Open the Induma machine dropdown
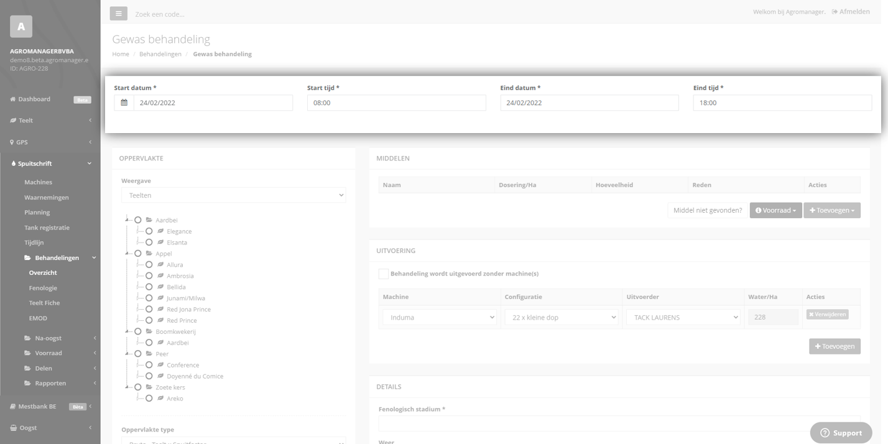Screen dimensions: 888x444 point(440,317)
